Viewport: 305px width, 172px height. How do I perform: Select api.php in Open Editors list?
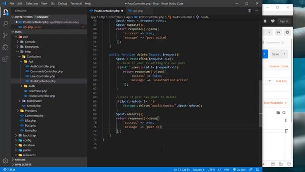[28, 27]
